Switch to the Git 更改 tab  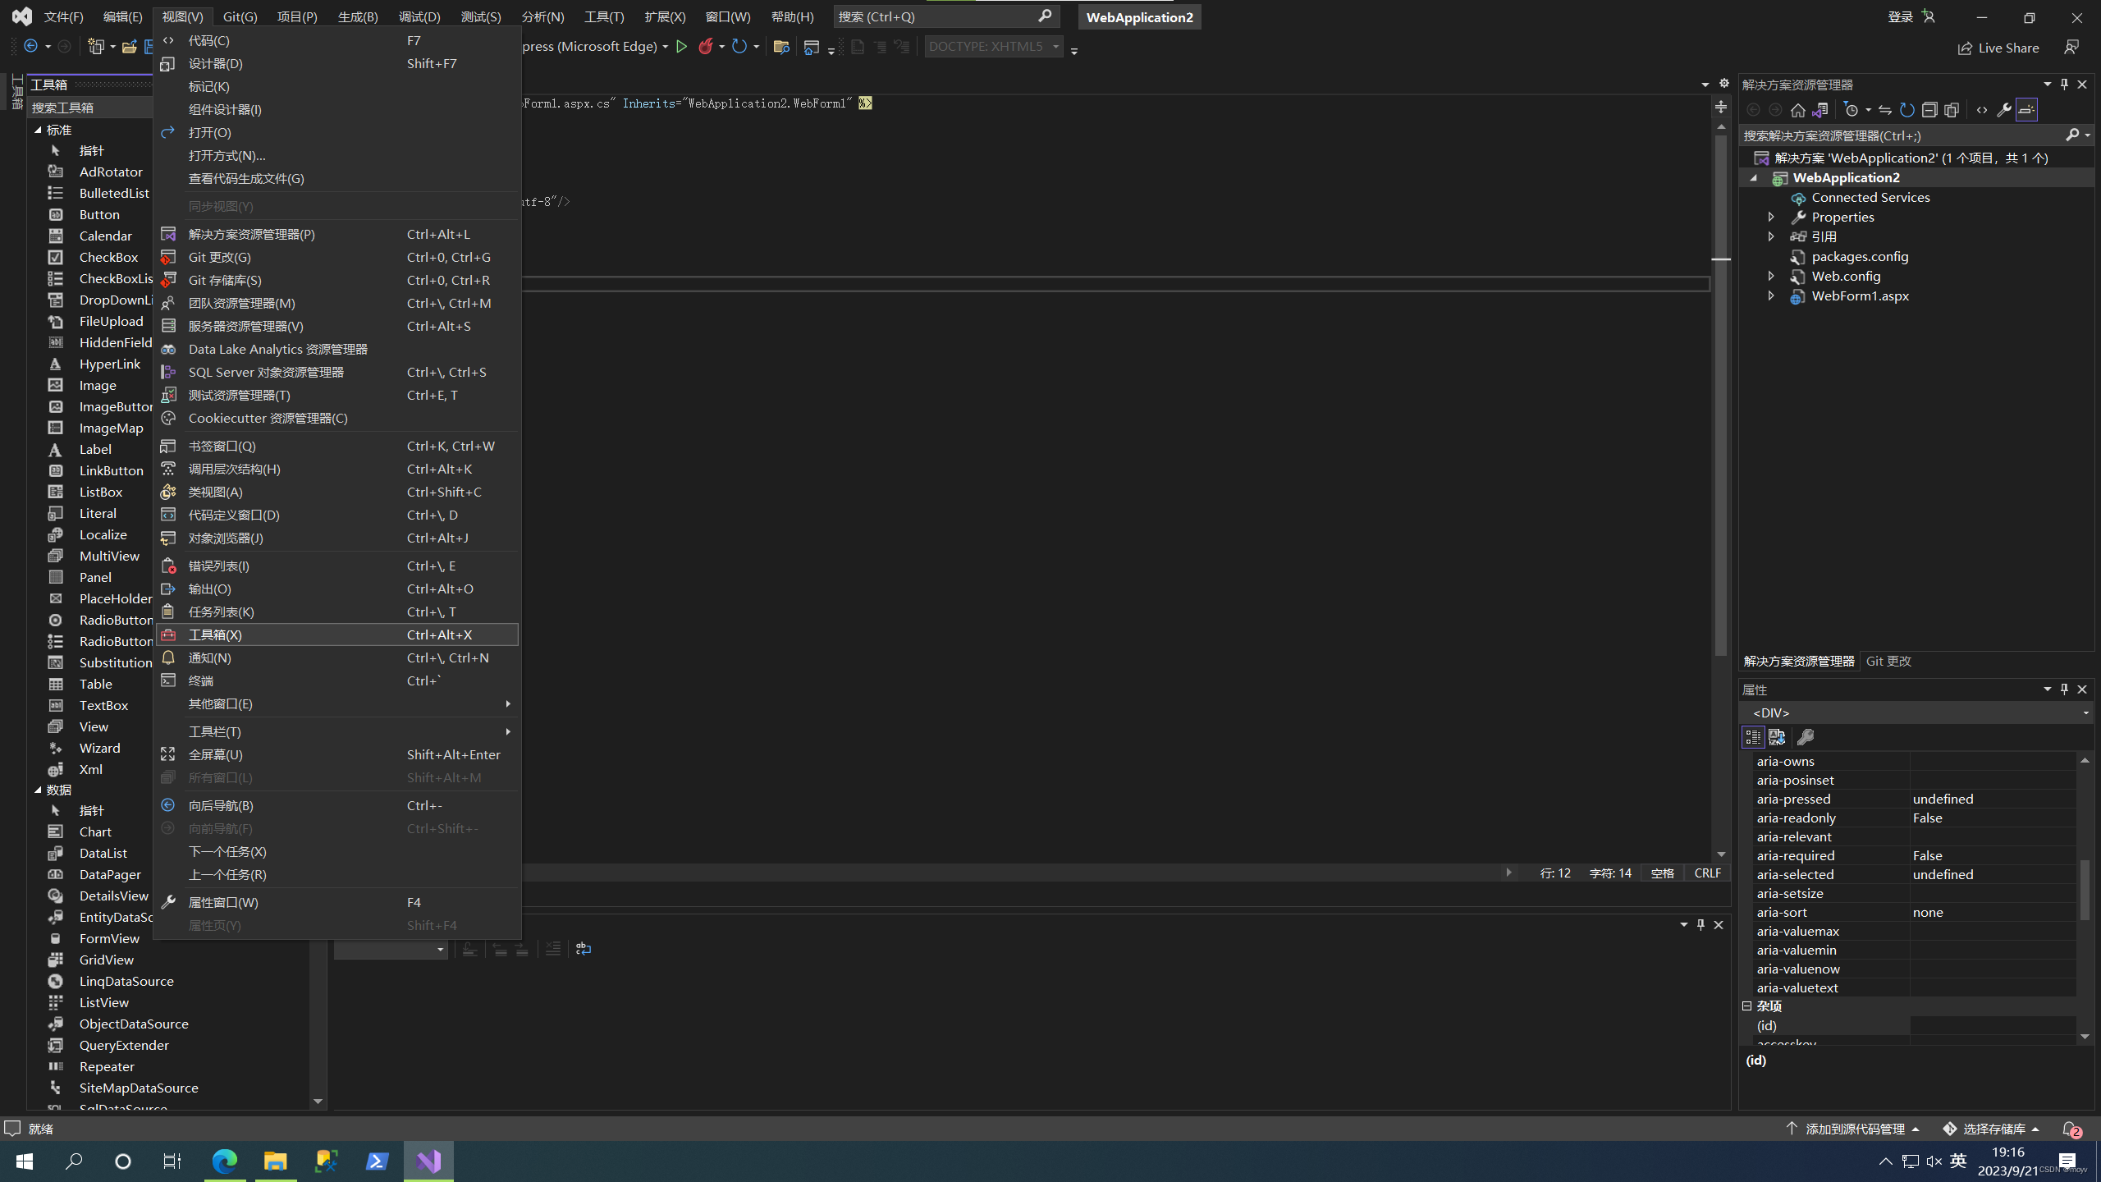pos(1888,662)
